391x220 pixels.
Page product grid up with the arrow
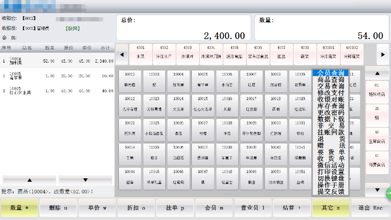click(377, 74)
